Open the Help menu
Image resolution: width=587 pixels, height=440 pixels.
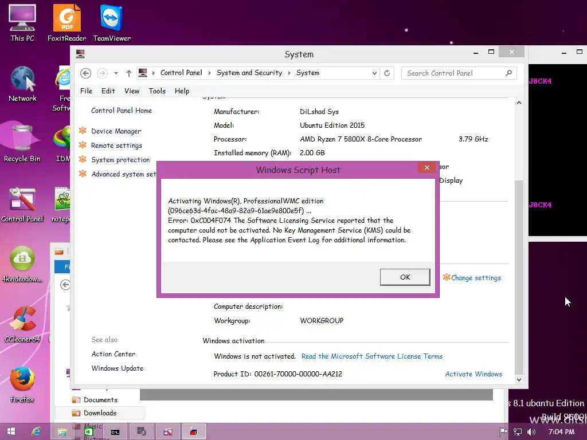click(x=182, y=91)
